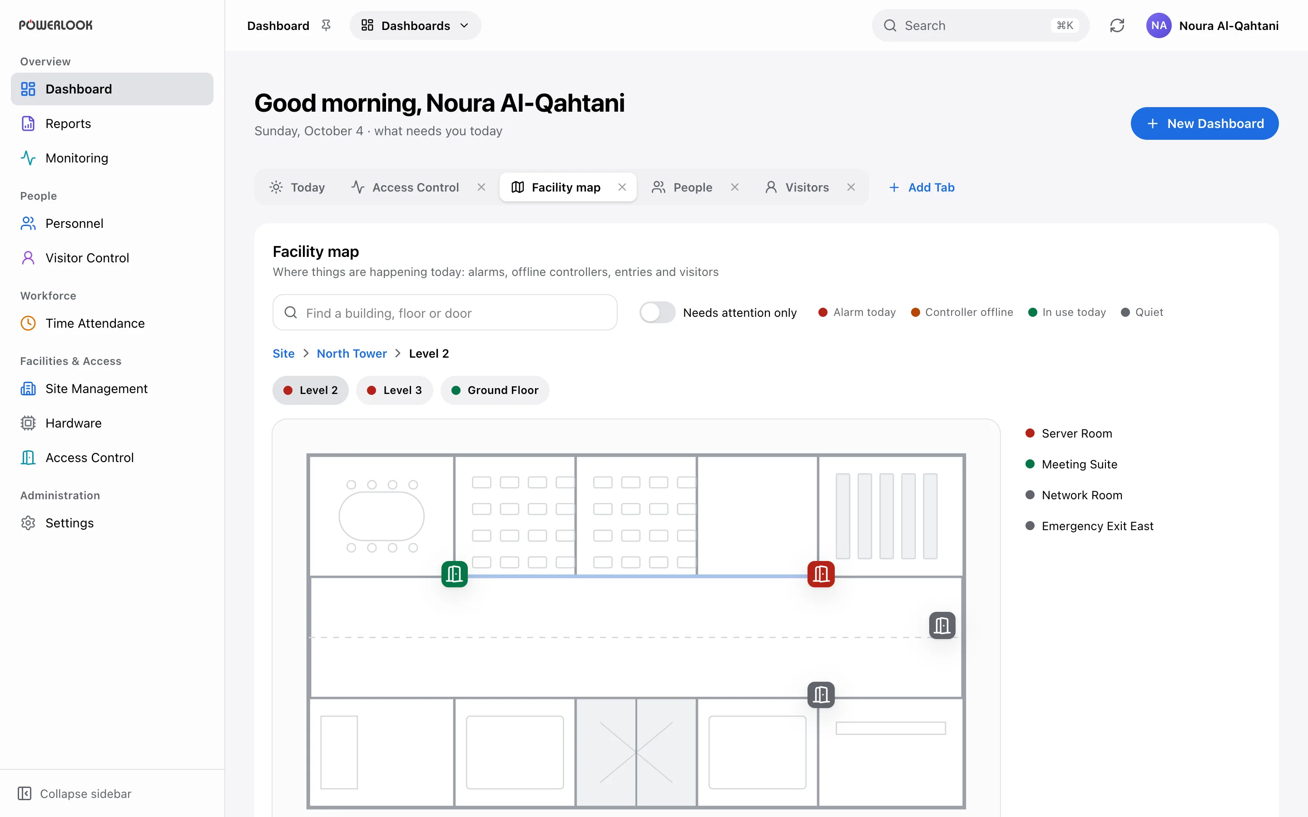Click the gray door marker on east wall
Screen dimensions: 1308x817
[942, 625]
